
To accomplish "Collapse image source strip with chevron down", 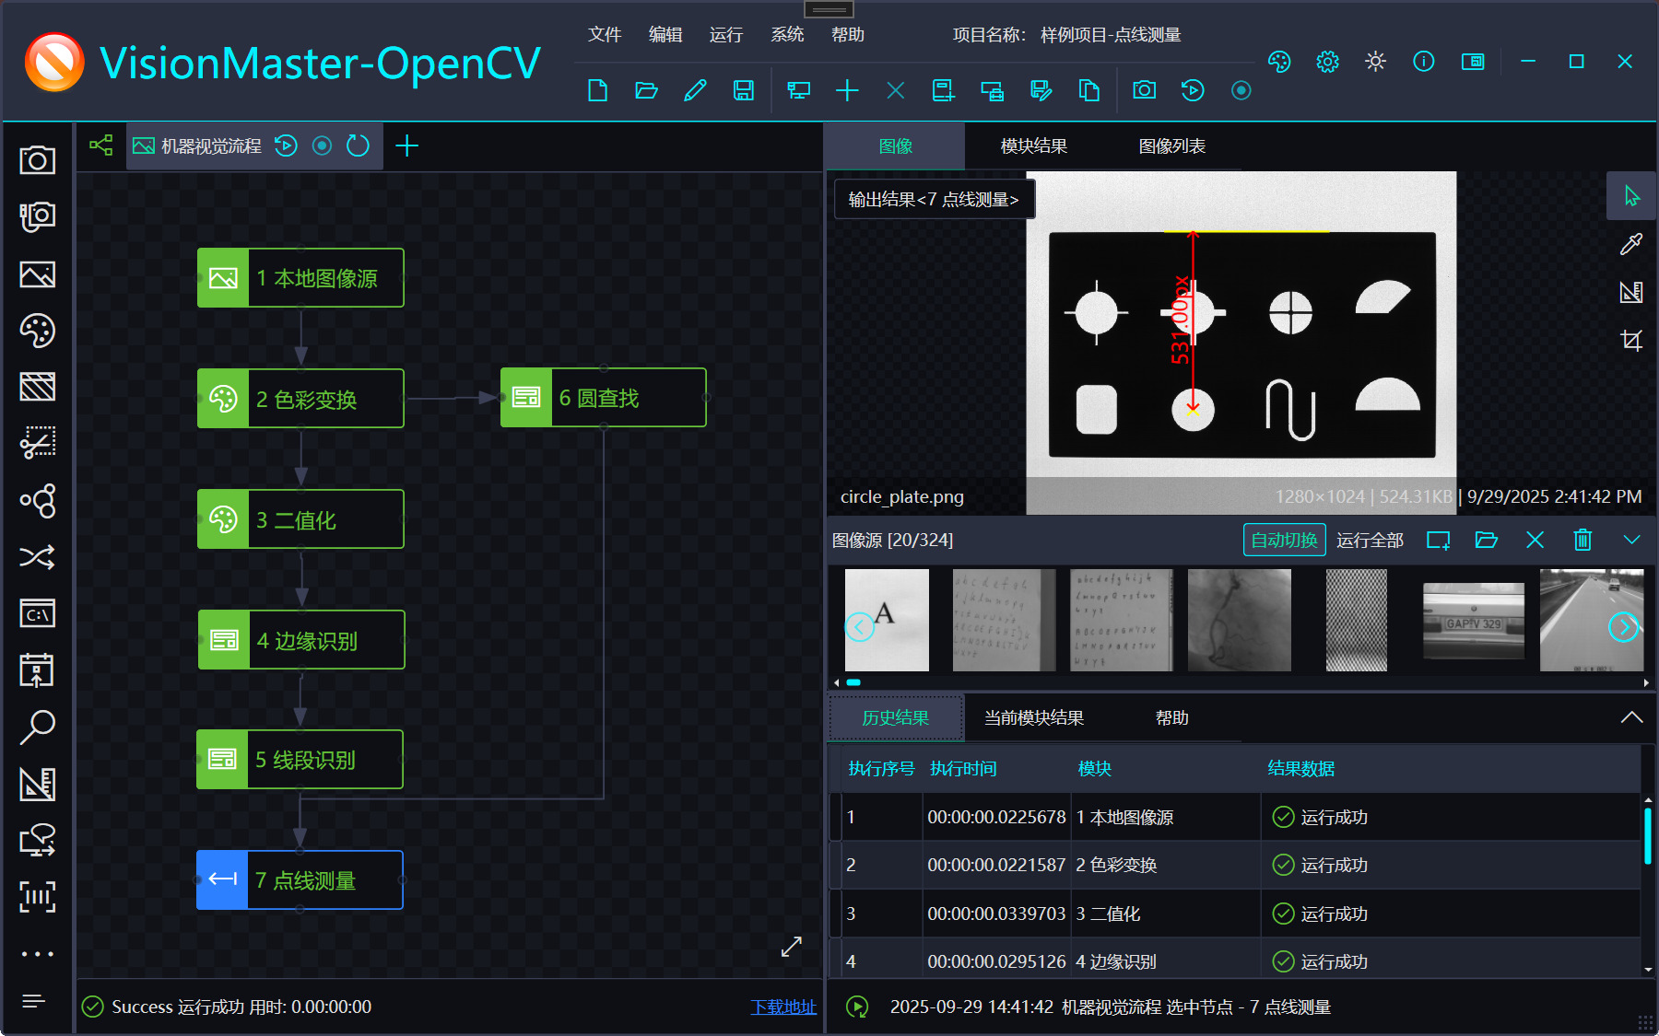I will point(1631,541).
